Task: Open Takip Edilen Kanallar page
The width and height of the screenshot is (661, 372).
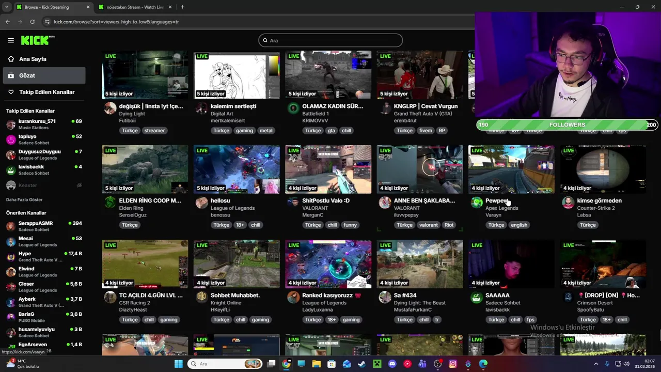Action: pyautogui.click(x=46, y=92)
